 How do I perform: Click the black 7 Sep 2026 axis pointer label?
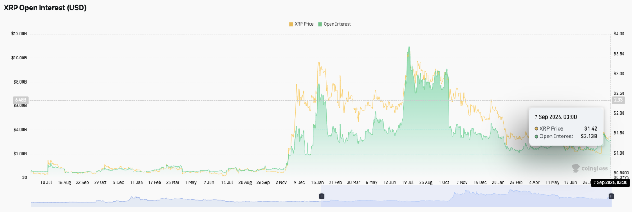[x=610, y=183]
